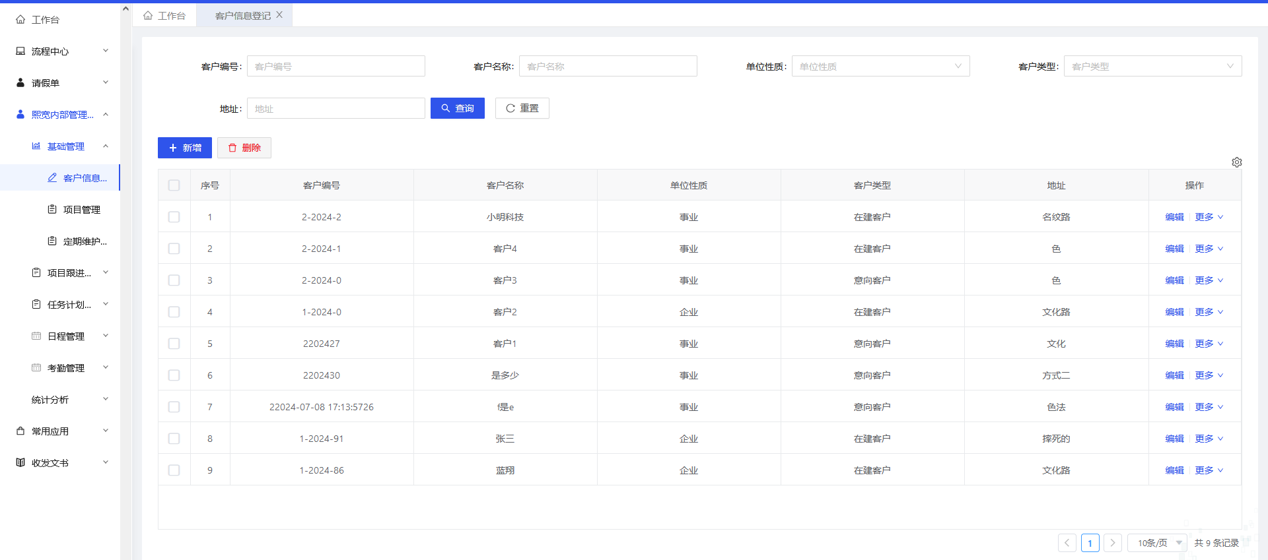Open 更多 menu for 蓝翔 row
This screenshot has height=560, width=1268.
pyautogui.click(x=1209, y=470)
